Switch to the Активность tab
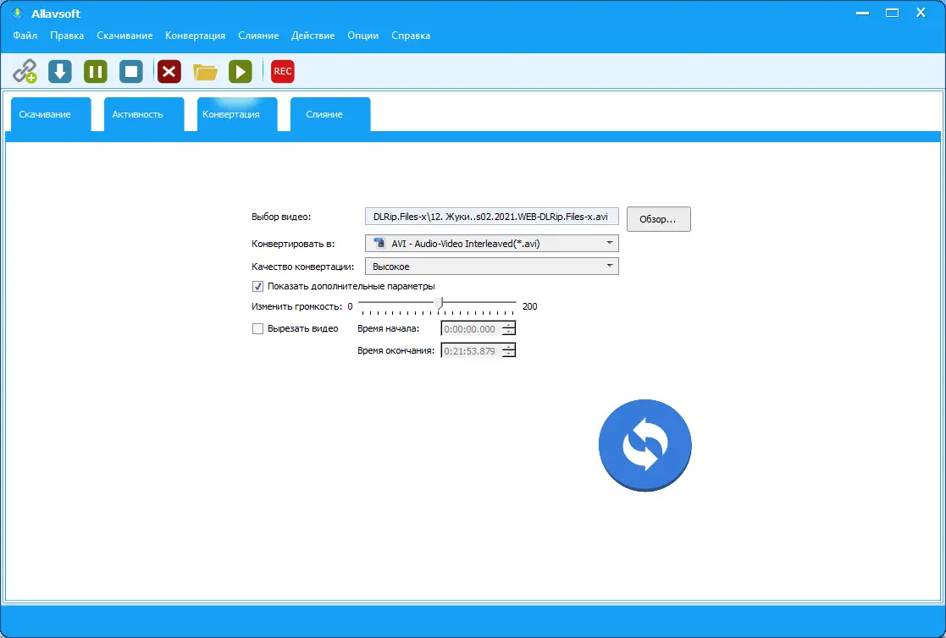This screenshot has height=638, width=946. click(x=144, y=114)
